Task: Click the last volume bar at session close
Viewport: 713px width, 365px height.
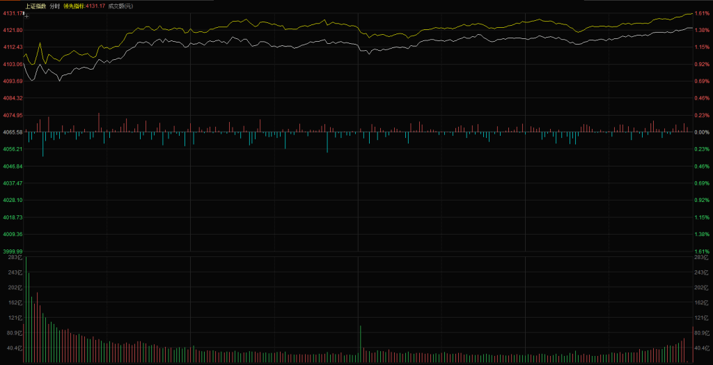Action: coord(692,344)
